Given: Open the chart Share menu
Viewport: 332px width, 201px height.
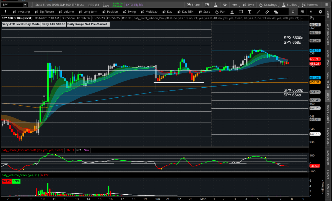Looking at the screenshot, I should coord(193,5).
